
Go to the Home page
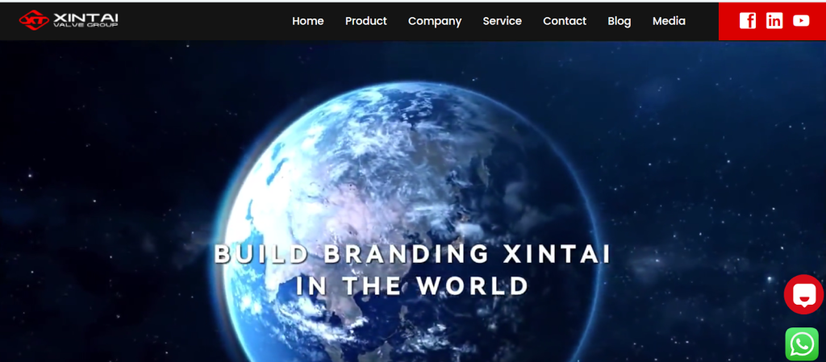[x=307, y=21]
